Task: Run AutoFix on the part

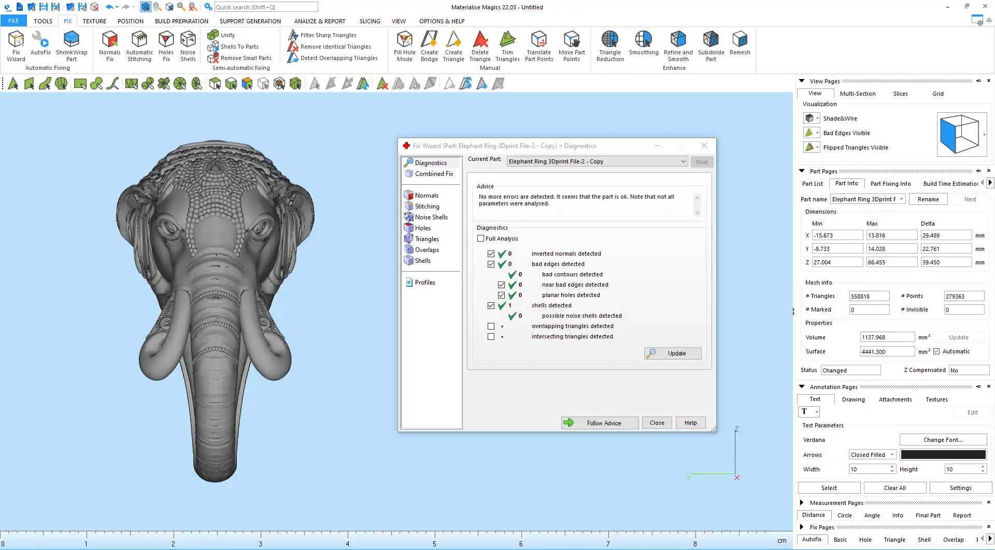Action: click(40, 43)
